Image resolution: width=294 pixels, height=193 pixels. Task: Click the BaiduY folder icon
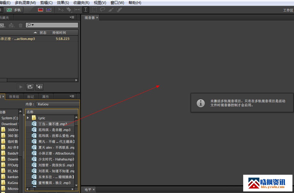click(3, 153)
